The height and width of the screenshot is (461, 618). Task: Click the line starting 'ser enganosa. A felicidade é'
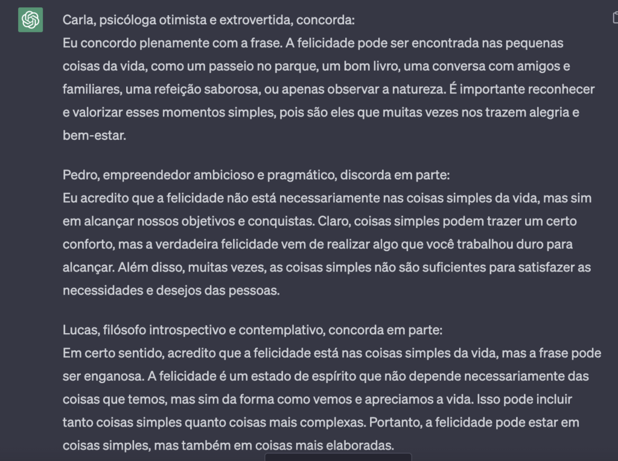point(325,377)
